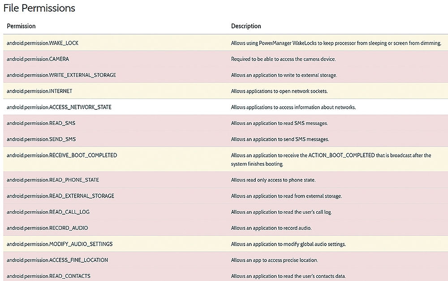Click the ACTION_BOOT_COMPLETED broadcast description

click(x=331, y=160)
